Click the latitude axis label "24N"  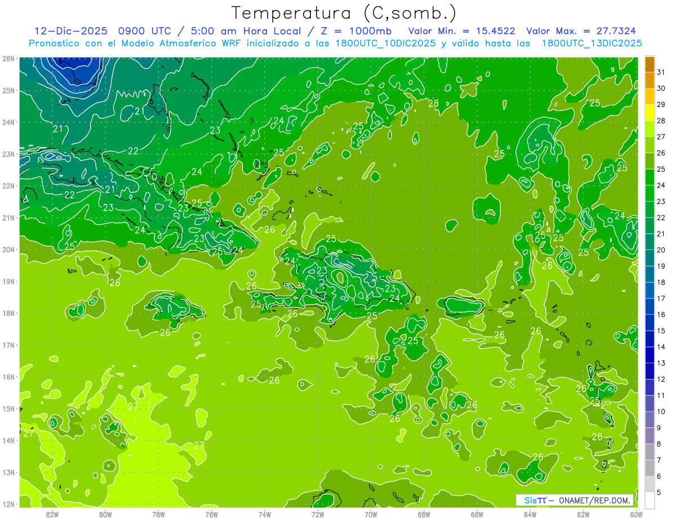click(8, 122)
